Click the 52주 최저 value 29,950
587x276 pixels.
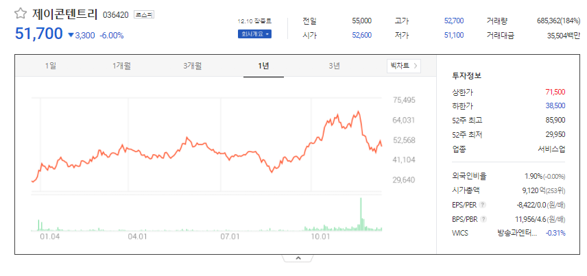(555, 134)
